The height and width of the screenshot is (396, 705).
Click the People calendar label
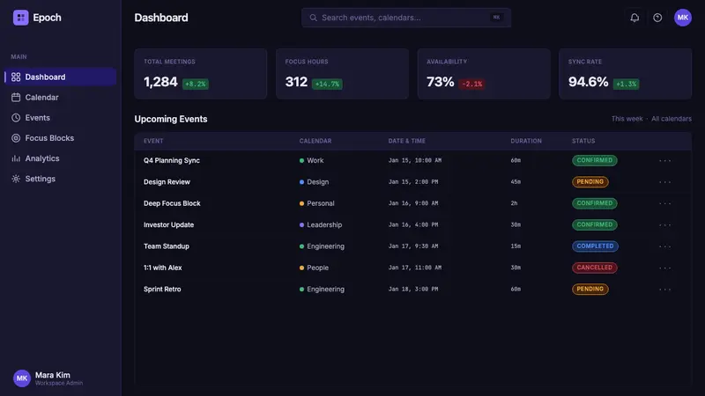coord(317,268)
